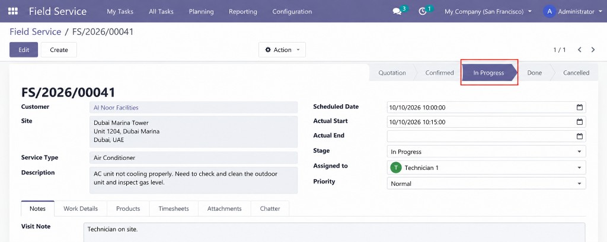Expand the Stage dropdown
Screen dimensions: 607x242
486,151
